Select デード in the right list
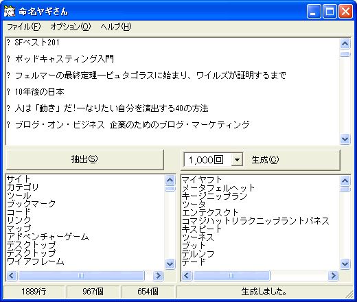Viewport: 357px width, 302px height. [194, 262]
